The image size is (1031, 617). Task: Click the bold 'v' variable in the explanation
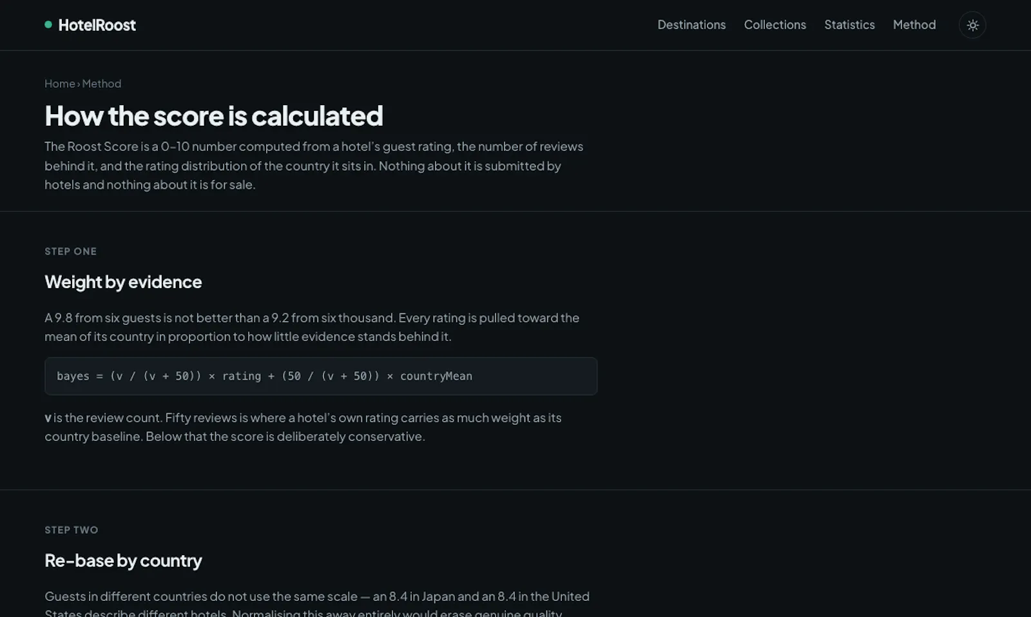[48, 418]
